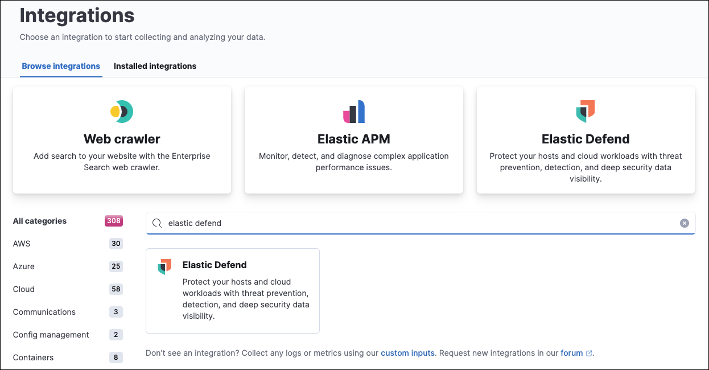This screenshot has width=709, height=370.
Task: Click the external-link icon next to forum
Action: pos(589,352)
